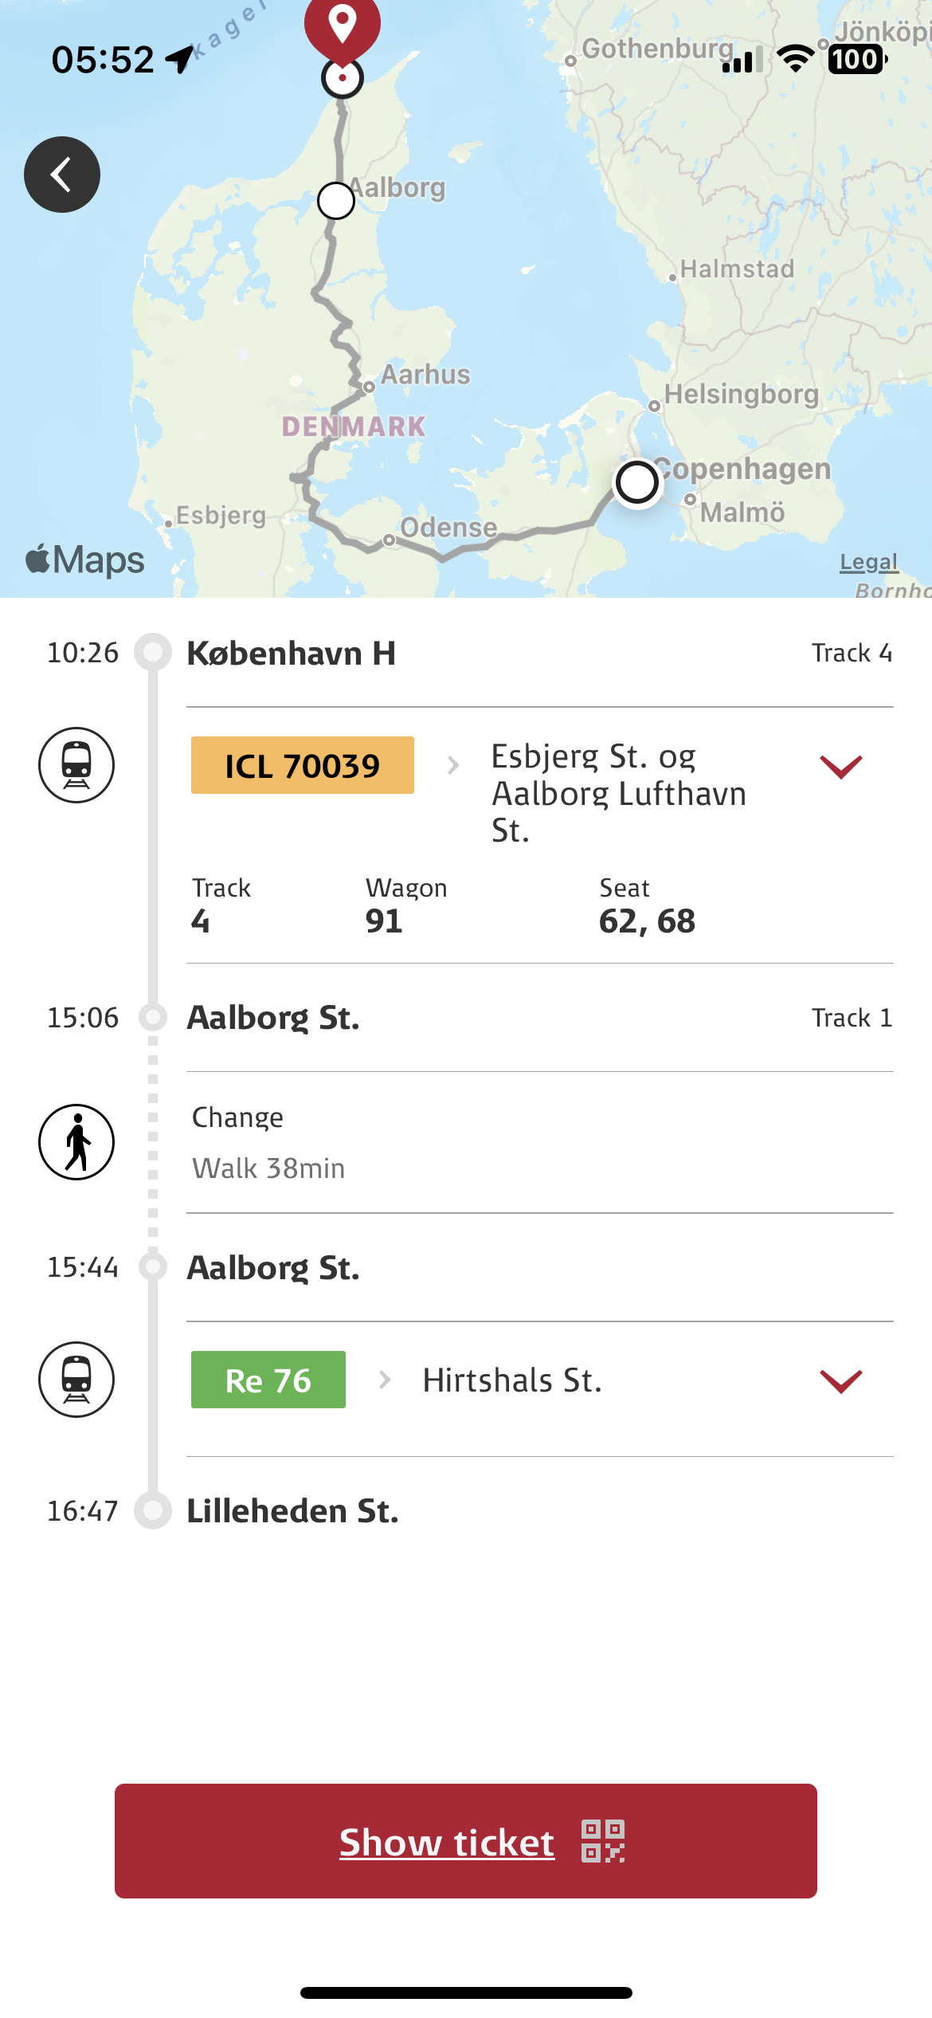Tap the Apple Maps logo
Image resolution: width=932 pixels, height=2018 pixels.
[85, 560]
